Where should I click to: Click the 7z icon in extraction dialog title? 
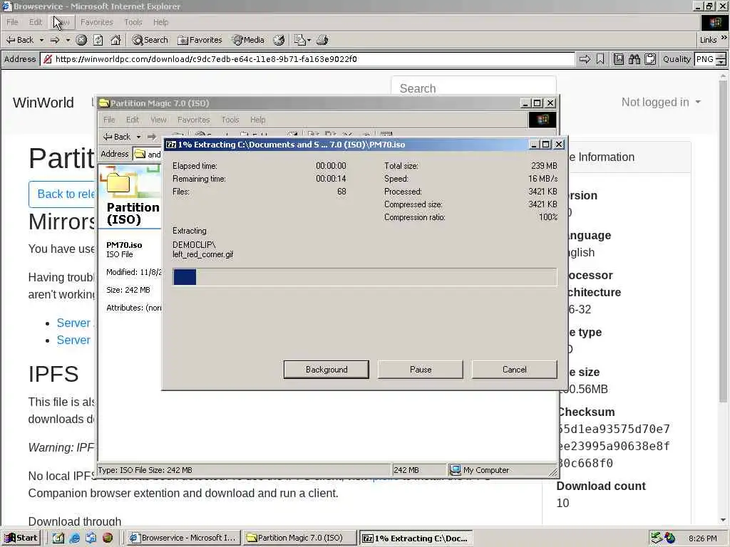[171, 145]
